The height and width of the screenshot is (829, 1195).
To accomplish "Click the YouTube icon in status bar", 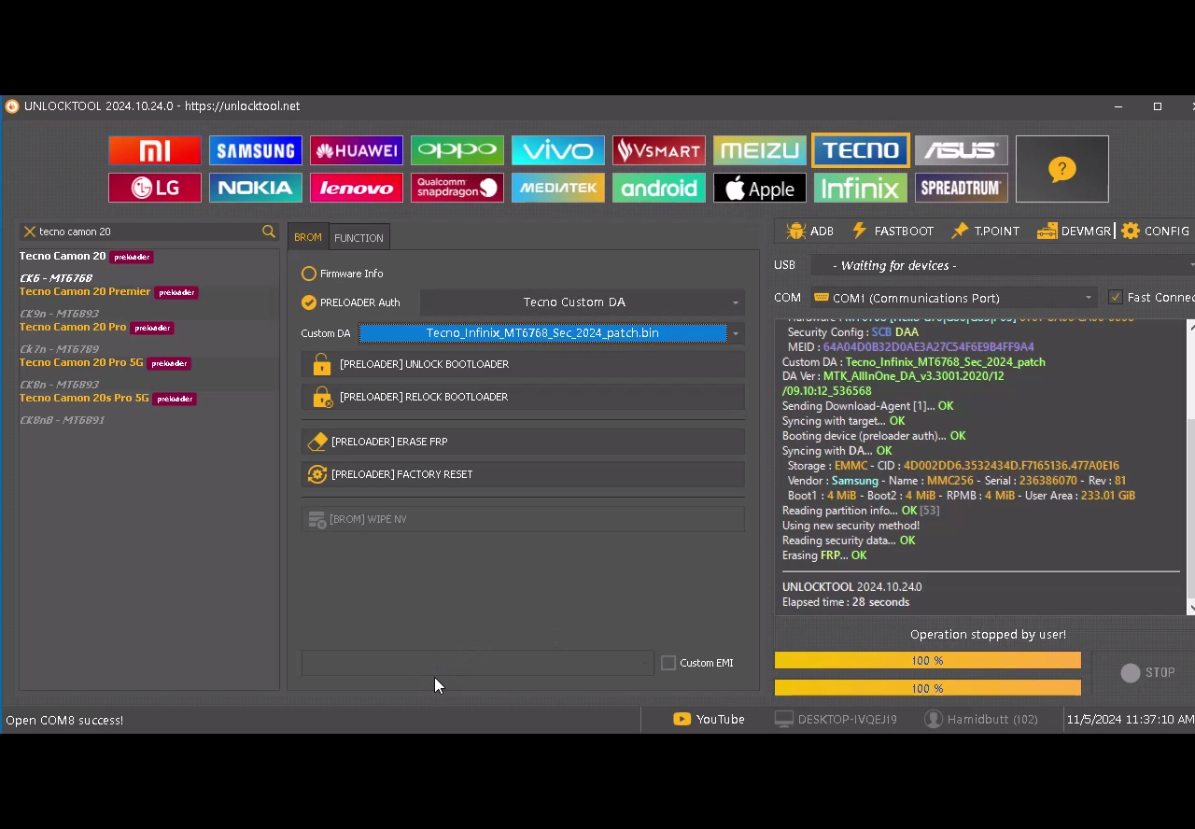I will point(682,719).
